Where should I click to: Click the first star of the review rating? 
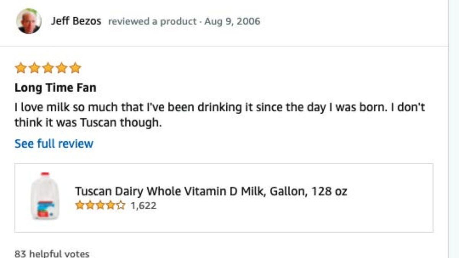click(20, 68)
